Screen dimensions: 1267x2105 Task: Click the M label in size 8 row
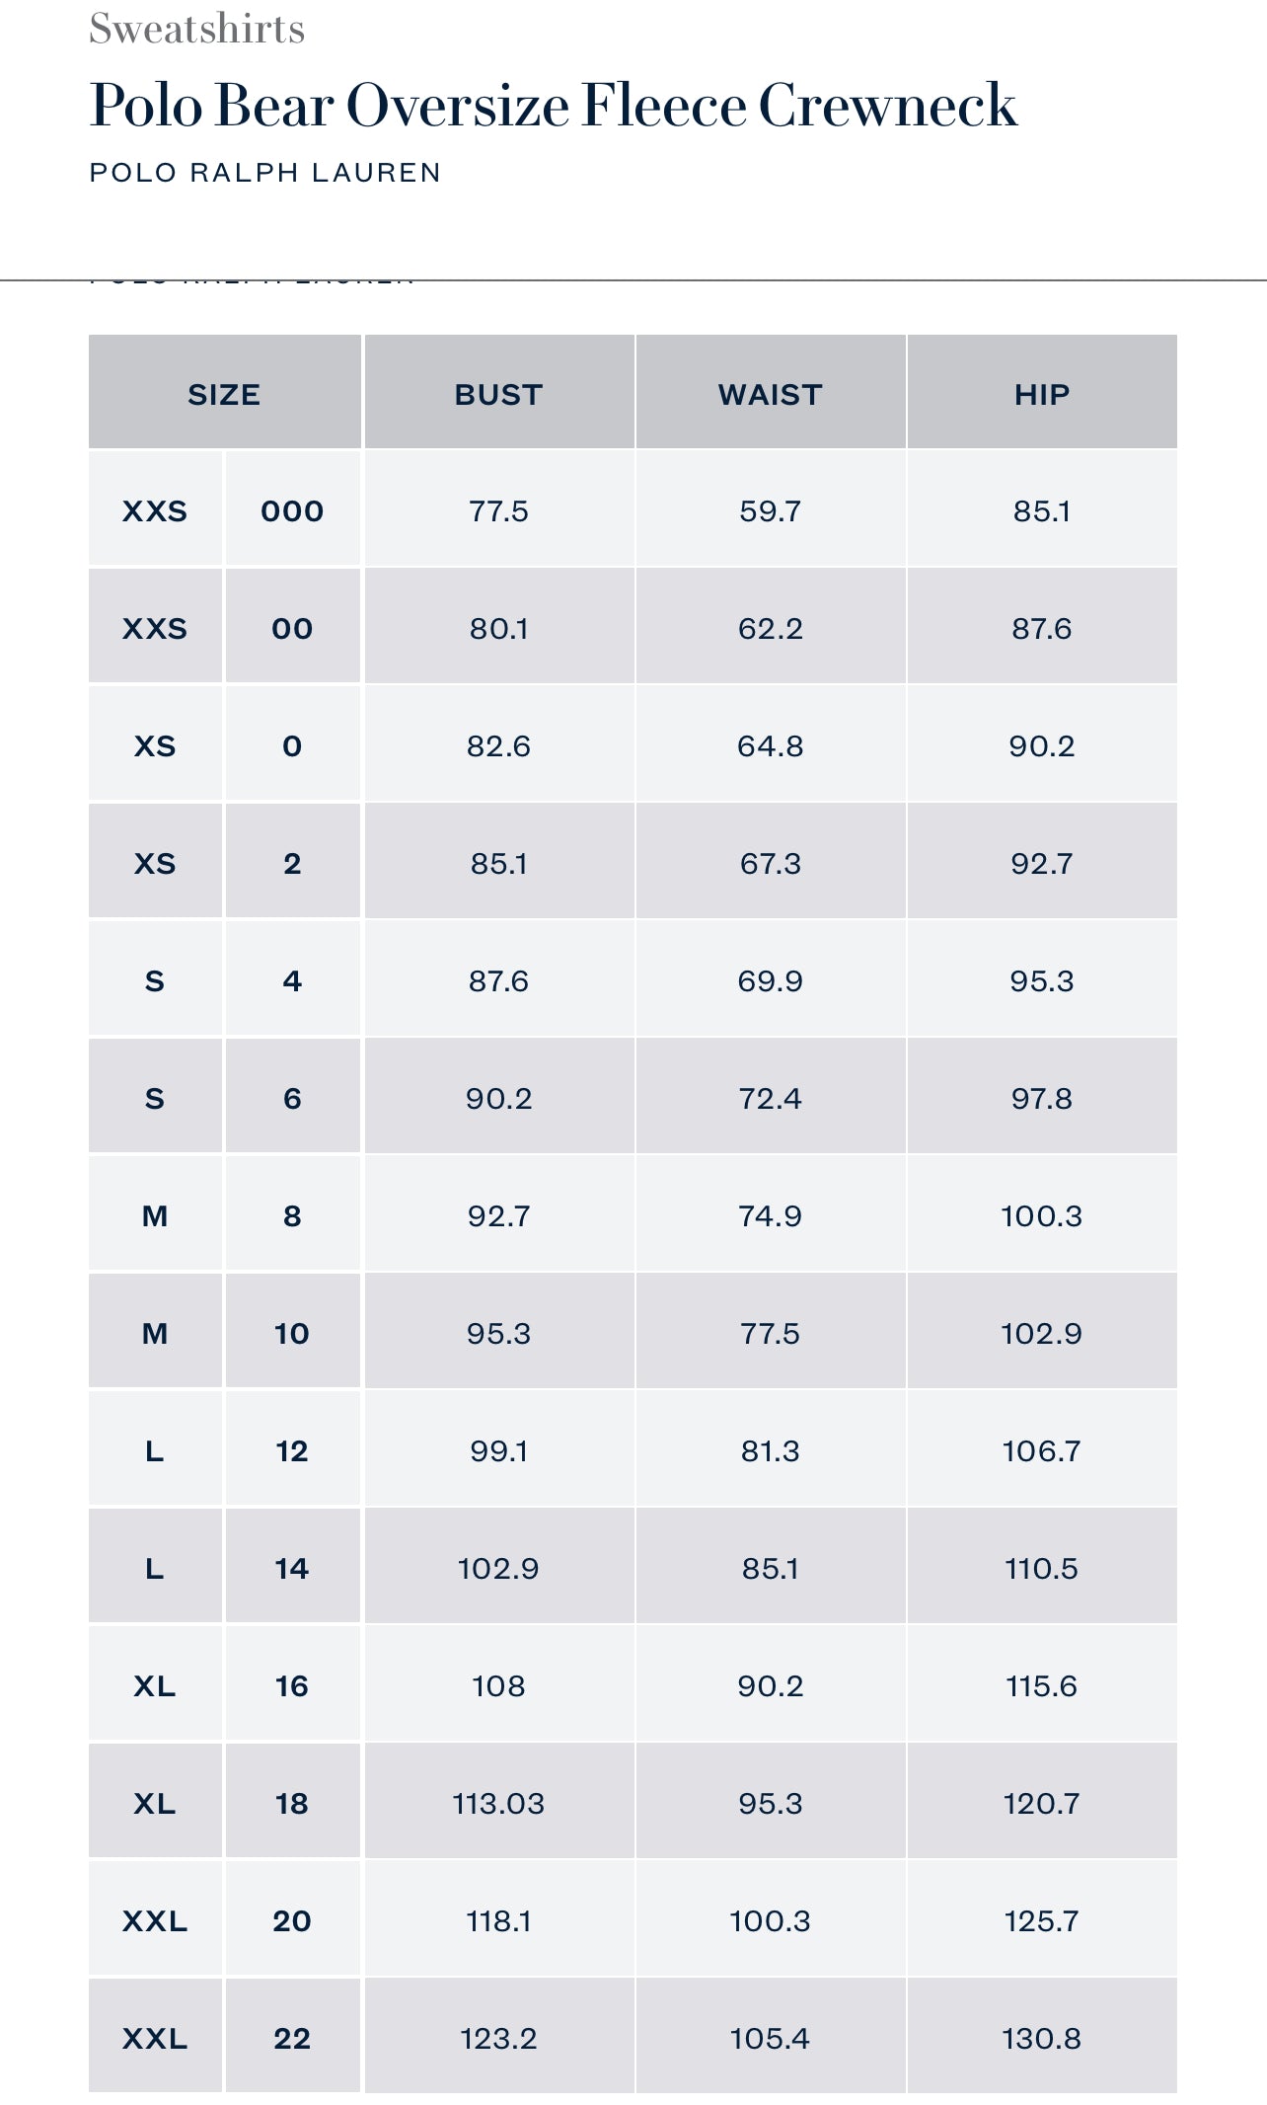(155, 1215)
